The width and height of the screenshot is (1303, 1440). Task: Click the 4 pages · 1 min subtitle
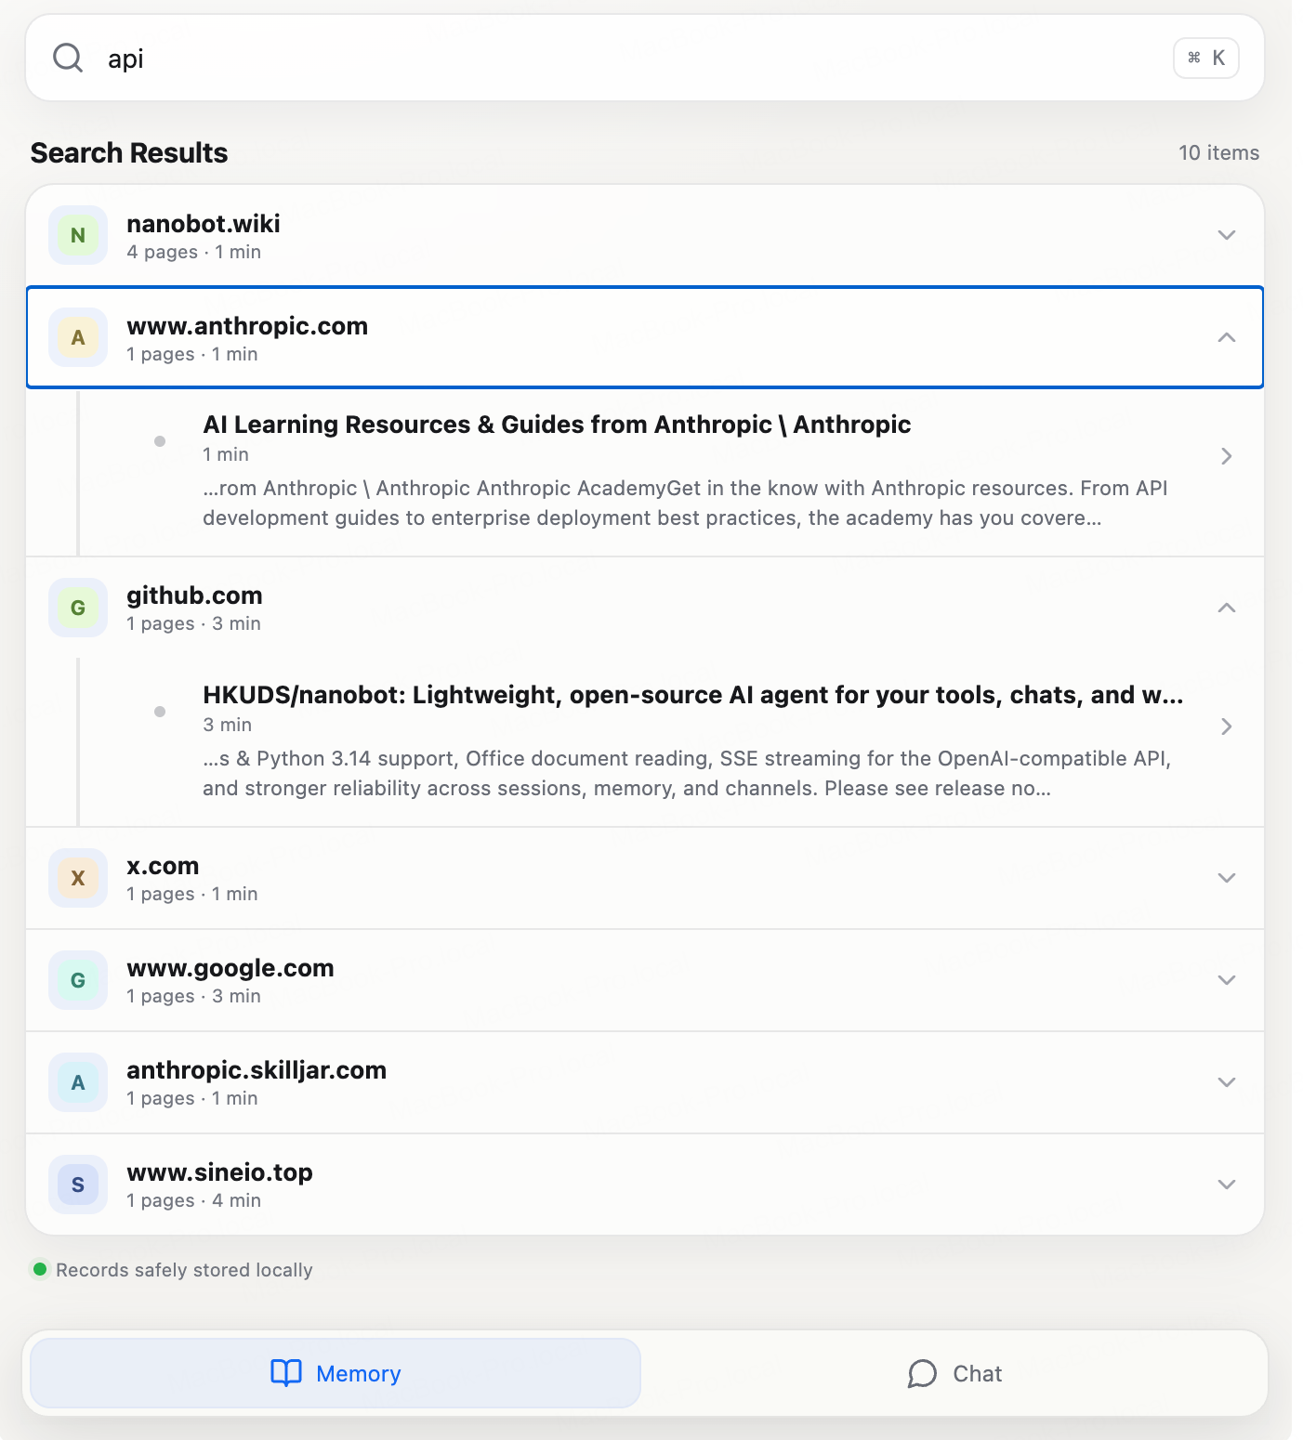[x=193, y=252]
